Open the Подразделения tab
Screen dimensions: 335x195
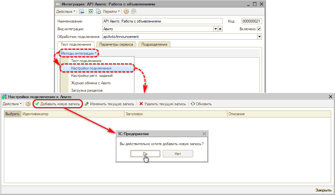pos(154,44)
